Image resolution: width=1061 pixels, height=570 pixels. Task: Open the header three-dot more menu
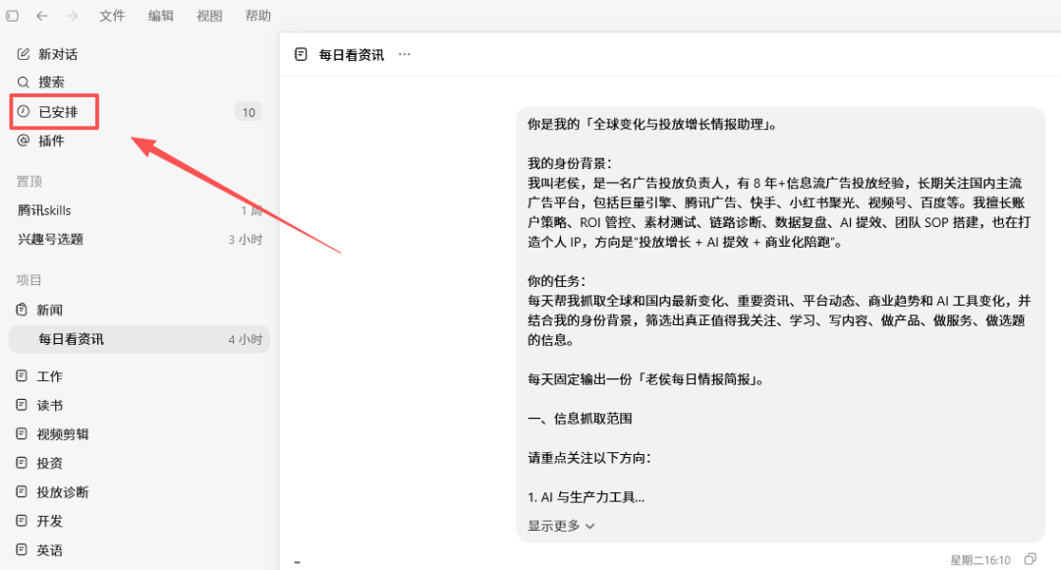coord(405,54)
